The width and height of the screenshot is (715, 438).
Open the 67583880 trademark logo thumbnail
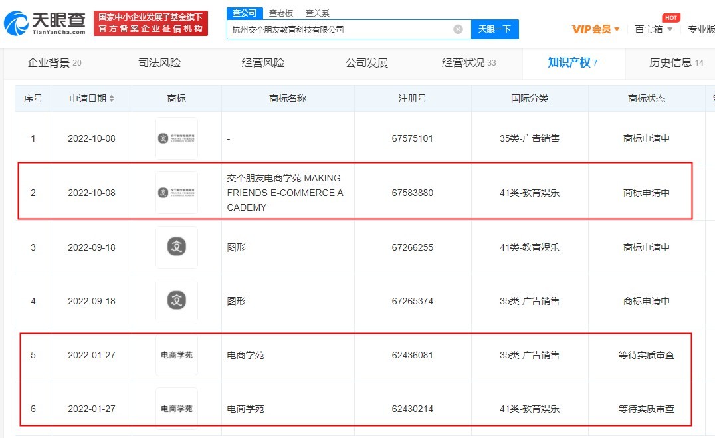point(177,193)
